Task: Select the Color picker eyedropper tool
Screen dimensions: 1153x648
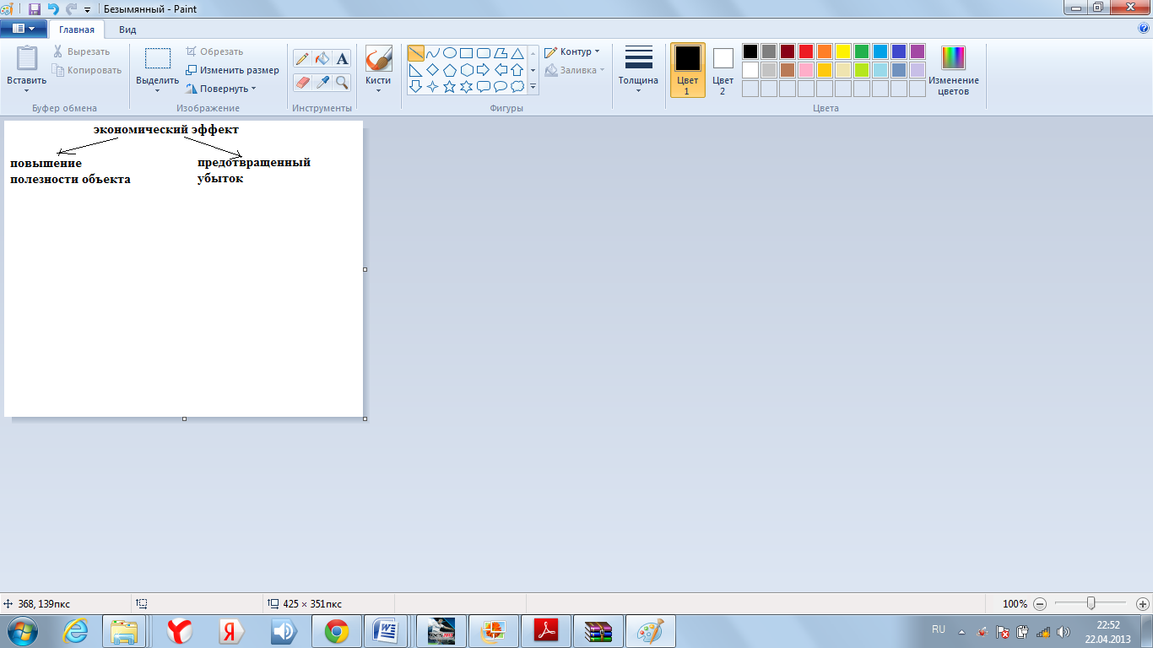Action: coord(322,82)
